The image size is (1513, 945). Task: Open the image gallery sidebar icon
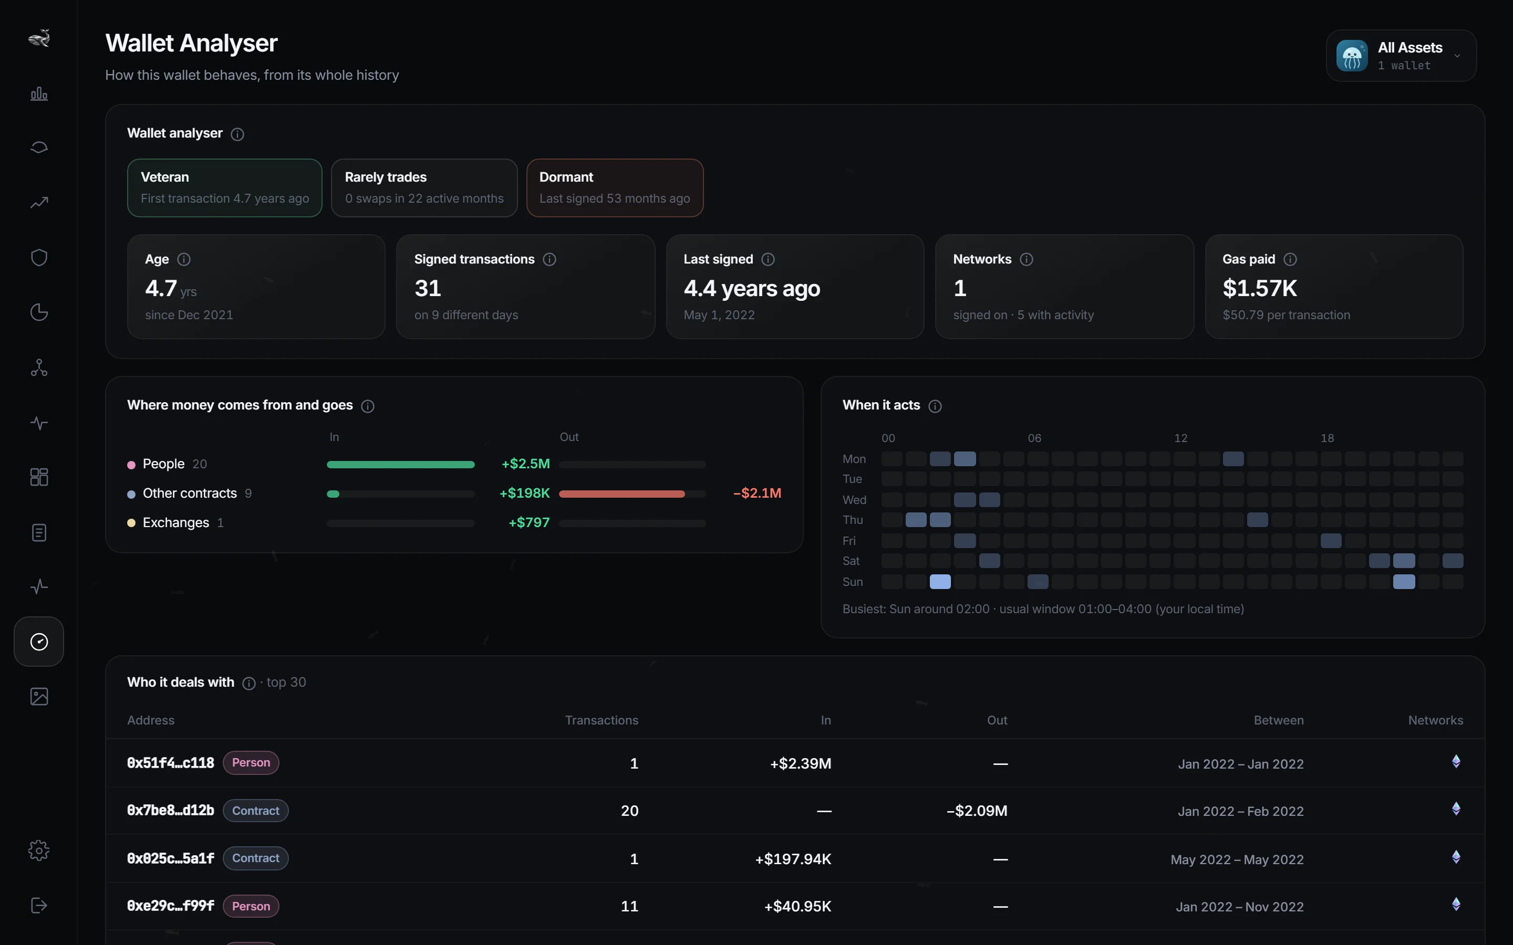[39, 696]
